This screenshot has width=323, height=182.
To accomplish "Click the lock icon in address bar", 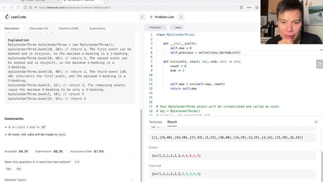I will point(30,8).
